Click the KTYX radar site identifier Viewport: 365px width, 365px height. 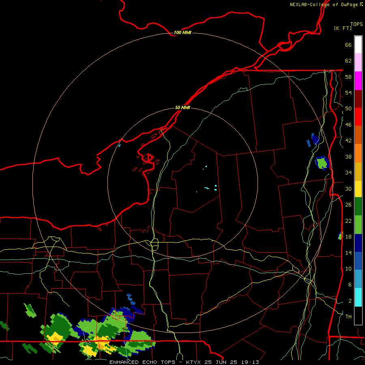pyautogui.click(x=193, y=362)
